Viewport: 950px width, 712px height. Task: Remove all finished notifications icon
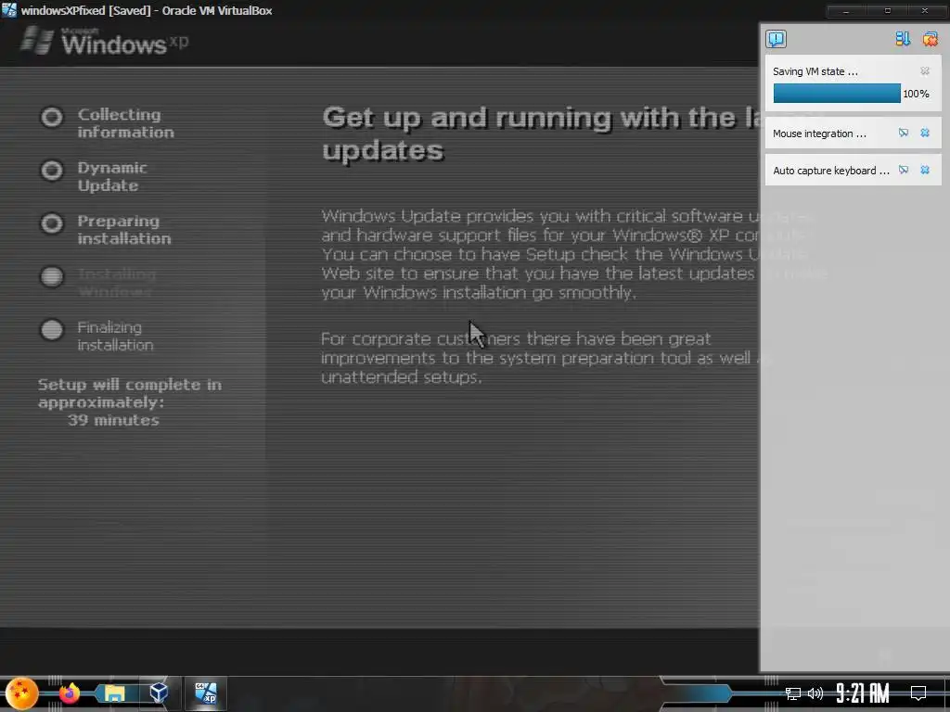click(930, 39)
